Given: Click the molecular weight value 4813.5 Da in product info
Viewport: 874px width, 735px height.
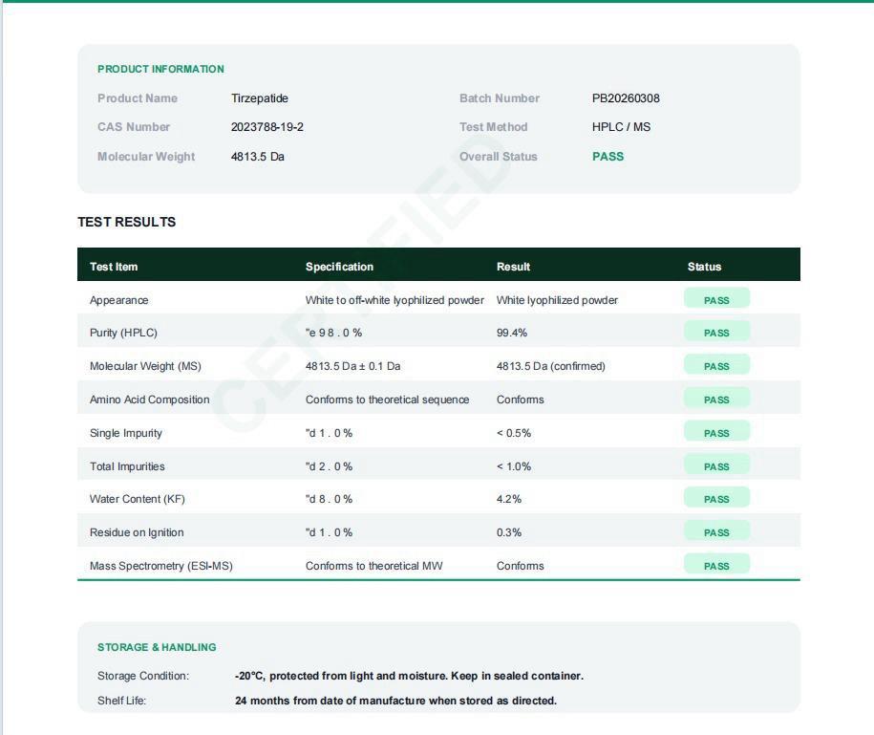Looking at the screenshot, I should (258, 157).
